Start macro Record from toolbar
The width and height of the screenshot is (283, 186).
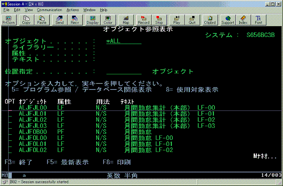click(143, 20)
